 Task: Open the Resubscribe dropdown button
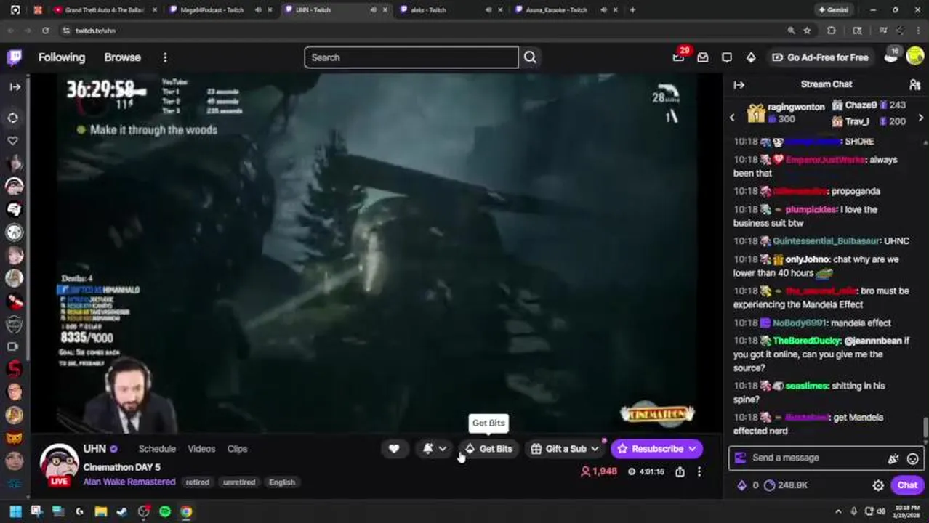tap(657, 449)
